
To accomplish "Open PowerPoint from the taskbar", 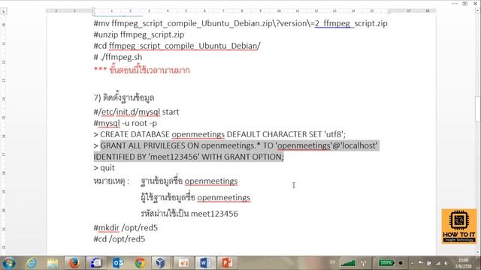I will pyautogui.click(x=227, y=263).
